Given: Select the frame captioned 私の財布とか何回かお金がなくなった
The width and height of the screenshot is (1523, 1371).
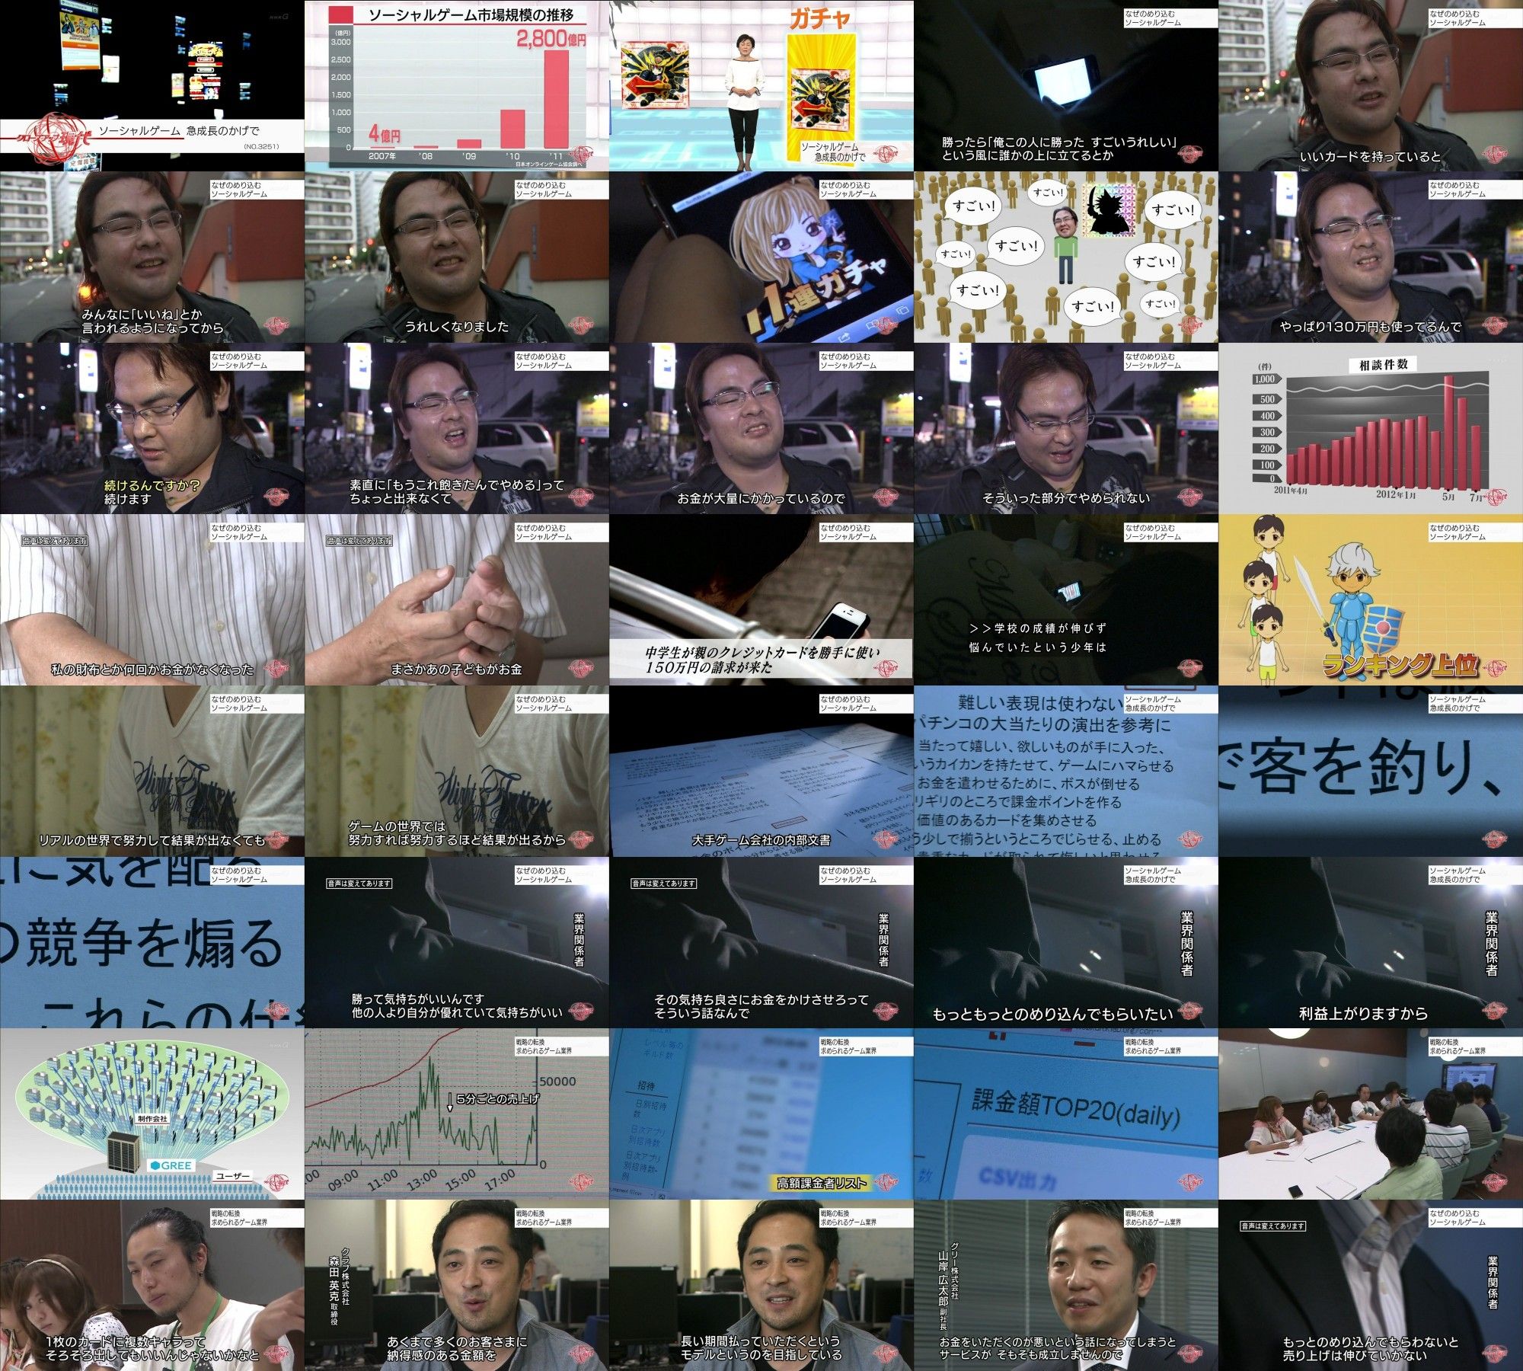Looking at the screenshot, I should (152, 599).
